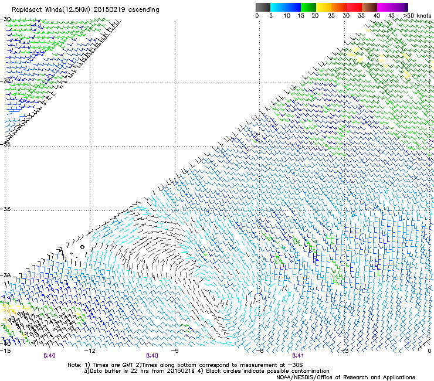Click the legend label '45'
The width and height of the screenshot is (434, 381).
391,16
